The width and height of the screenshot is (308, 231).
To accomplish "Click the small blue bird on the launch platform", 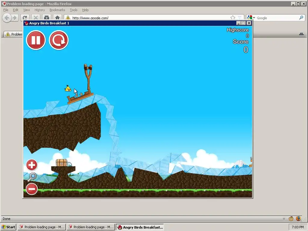I will click(x=81, y=94).
